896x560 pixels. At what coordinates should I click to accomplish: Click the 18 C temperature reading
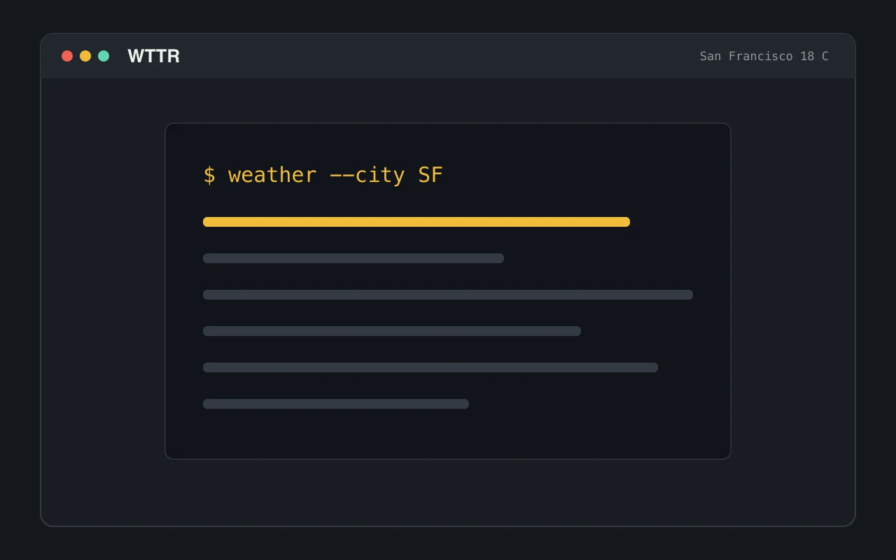(x=815, y=56)
